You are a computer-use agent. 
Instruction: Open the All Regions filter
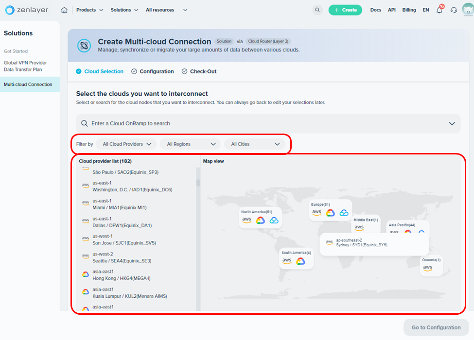[x=191, y=144]
